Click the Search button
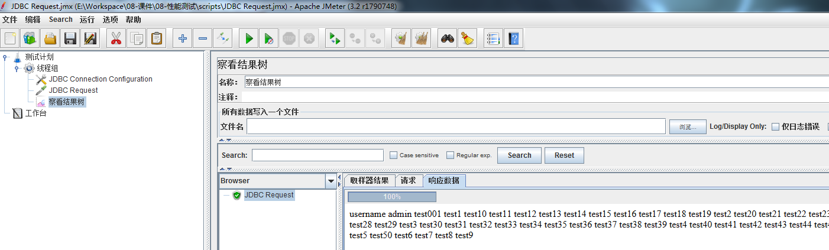829x250 pixels. coord(519,155)
